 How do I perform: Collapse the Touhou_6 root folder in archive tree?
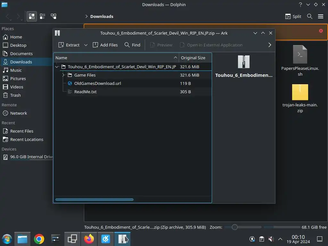pyautogui.click(x=57, y=67)
